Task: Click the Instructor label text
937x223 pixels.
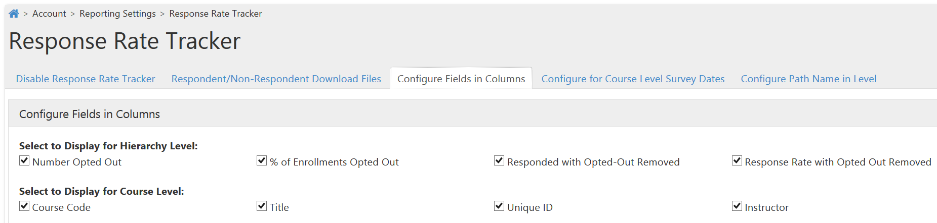Action: (x=766, y=207)
